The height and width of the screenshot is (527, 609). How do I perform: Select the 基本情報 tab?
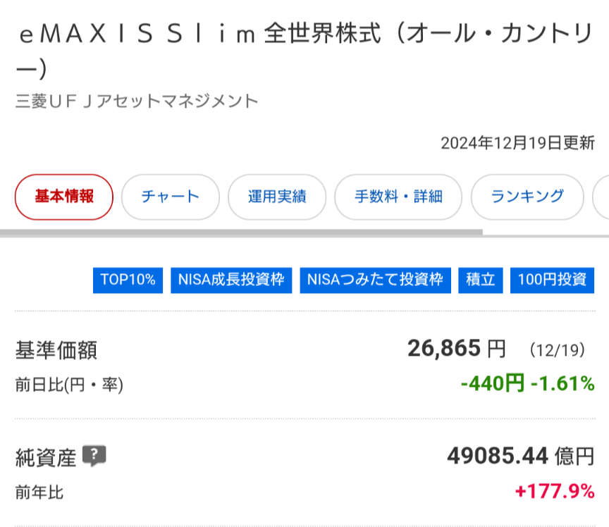pos(64,197)
